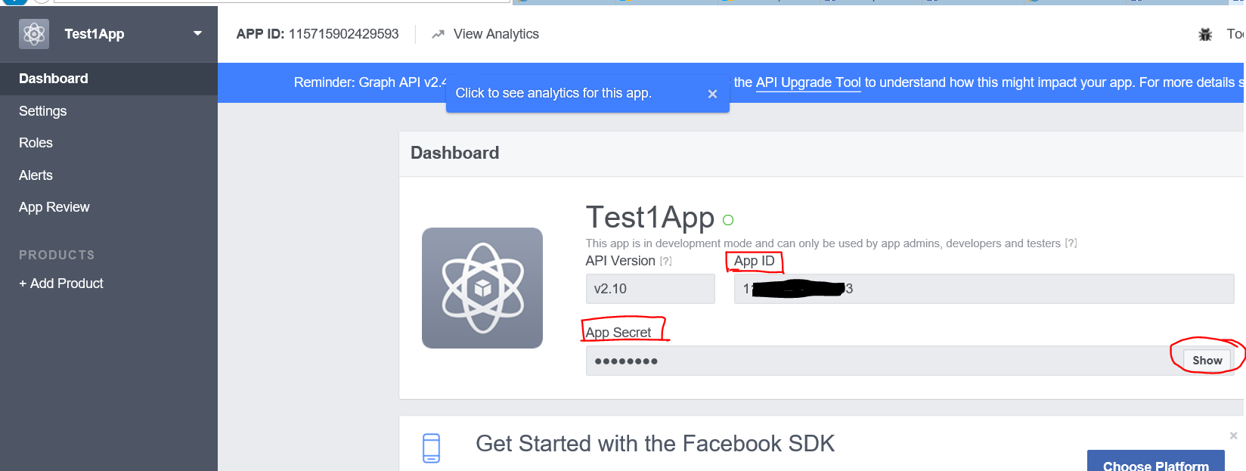This screenshot has width=1246, height=471.
Task: Show the App Secret
Action: coord(1207,361)
